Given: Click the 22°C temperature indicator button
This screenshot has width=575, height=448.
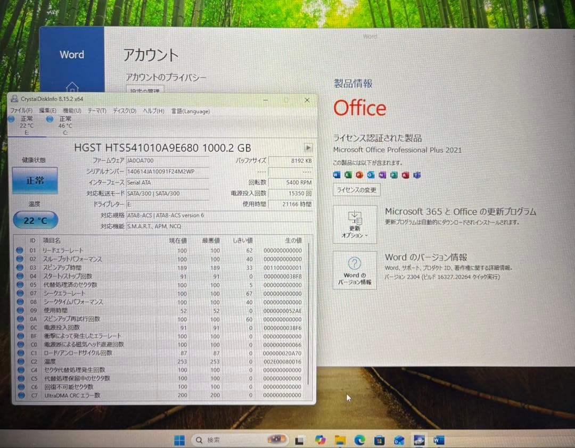Looking at the screenshot, I should (x=35, y=220).
